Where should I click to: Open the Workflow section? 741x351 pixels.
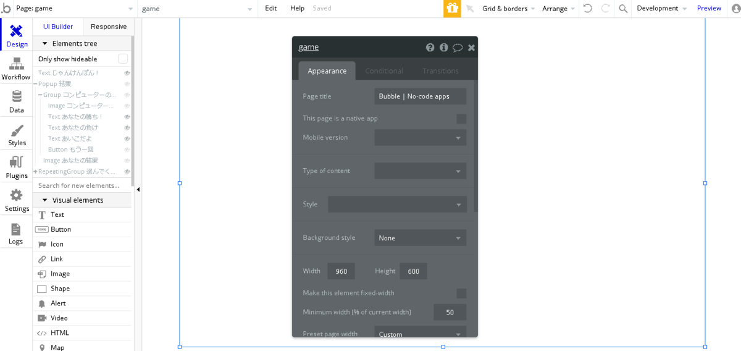[16, 69]
